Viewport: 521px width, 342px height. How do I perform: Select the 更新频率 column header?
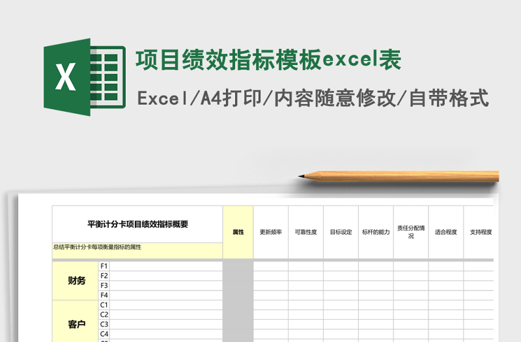click(271, 232)
